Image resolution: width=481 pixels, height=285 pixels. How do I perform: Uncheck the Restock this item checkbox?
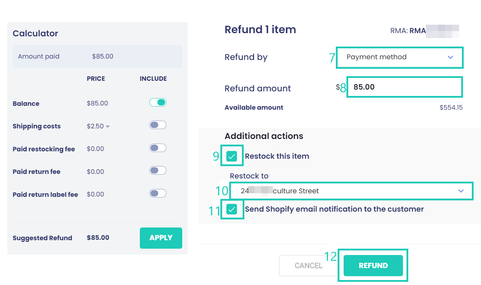[x=232, y=156]
